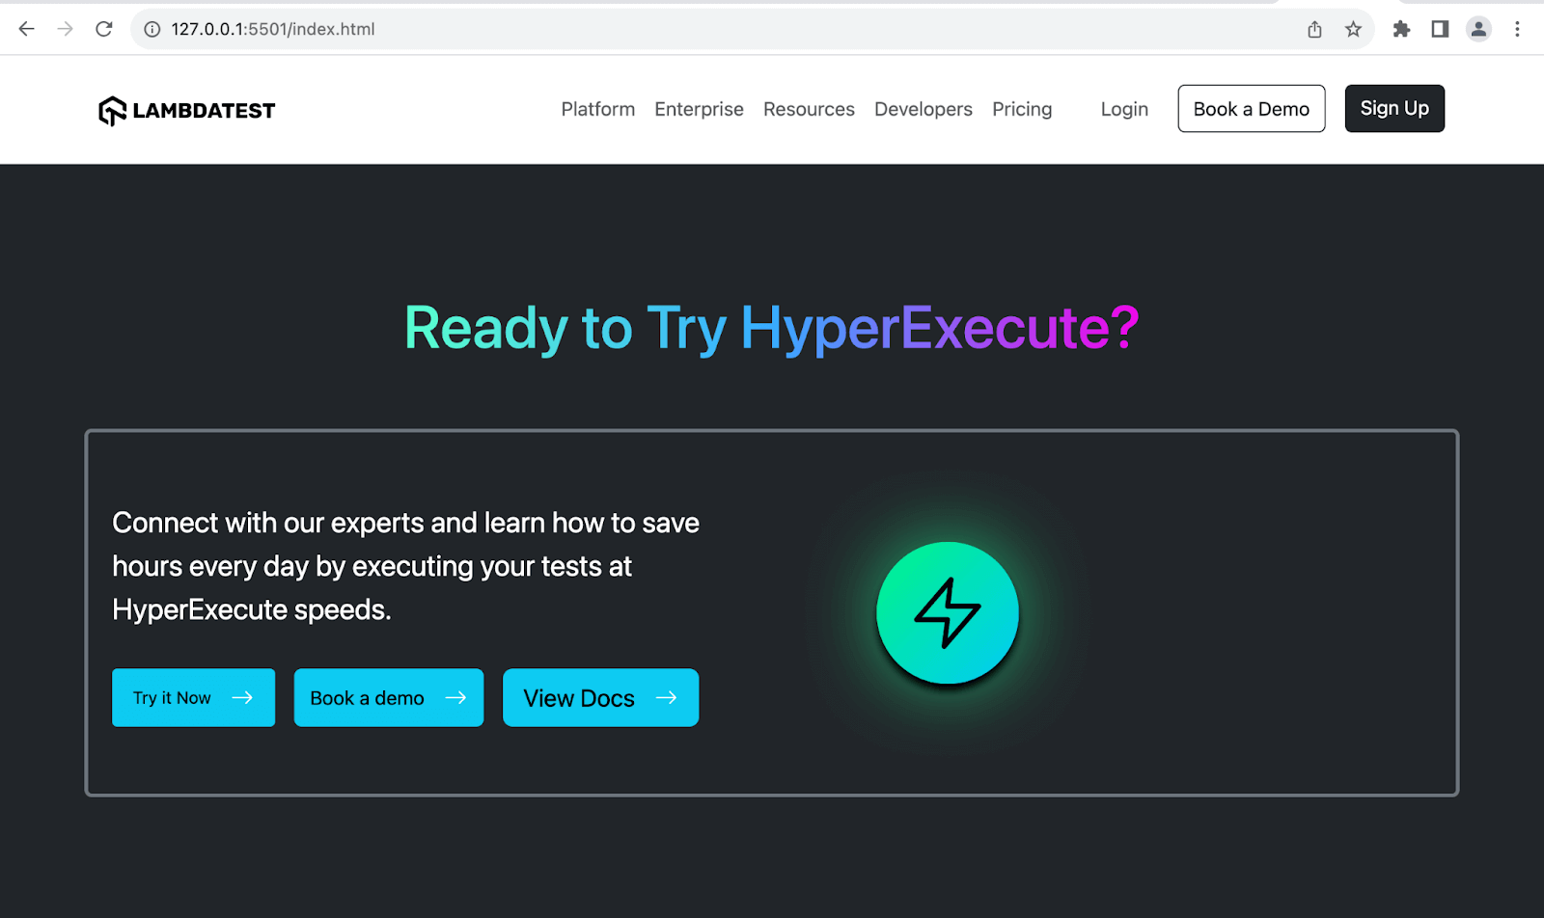Screen dimensions: 1544x918
Task: Bookmark this page with star icon
Action: [1353, 29]
